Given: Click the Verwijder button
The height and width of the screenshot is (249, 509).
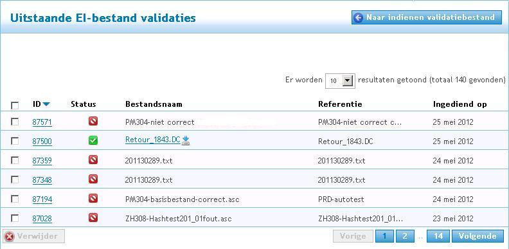Looking at the screenshot, I should point(34,236).
